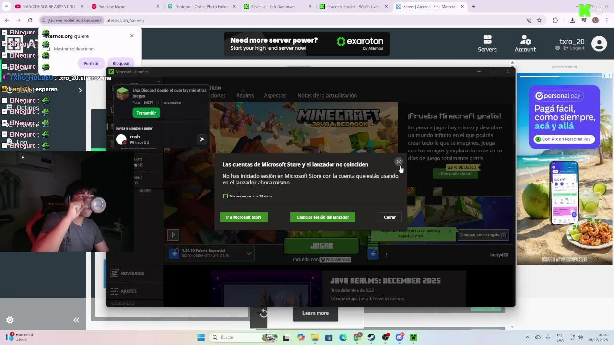Tick the 'No avisarme en 30 días' checkbox
This screenshot has height=345, width=614.
(225, 196)
